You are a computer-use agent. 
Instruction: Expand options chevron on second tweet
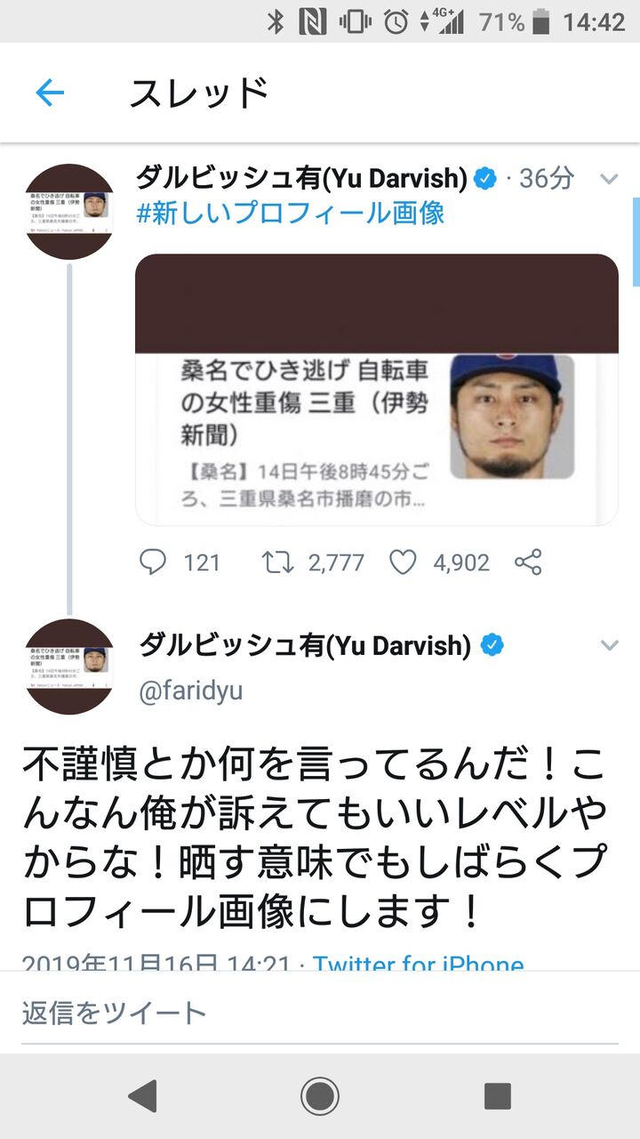click(x=609, y=645)
